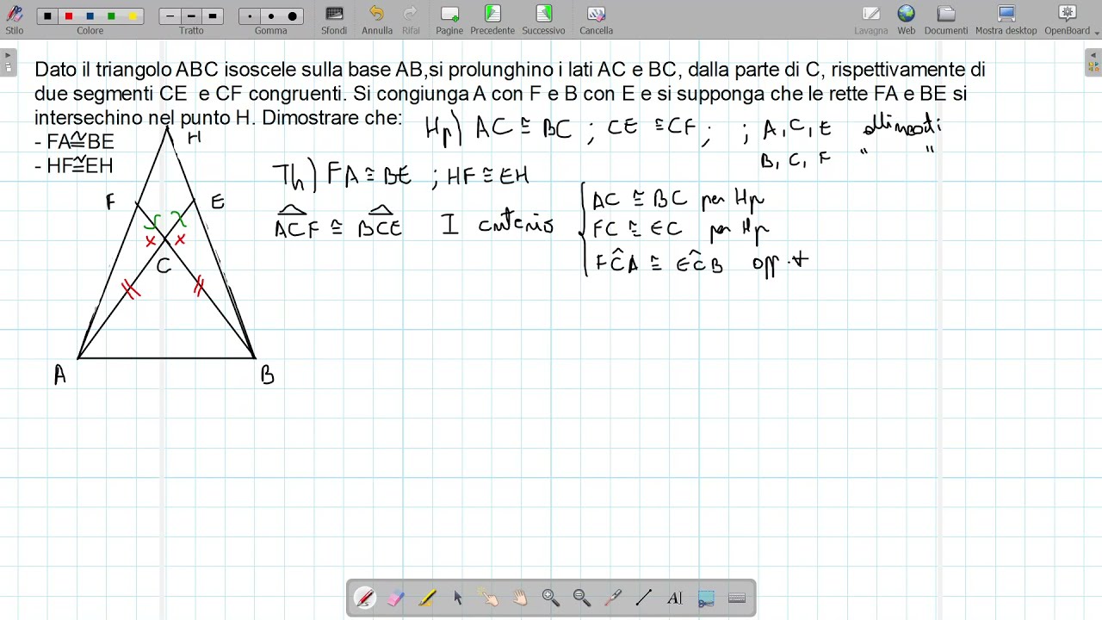
Task: Switch to Lavagna board mode
Action: [871, 19]
